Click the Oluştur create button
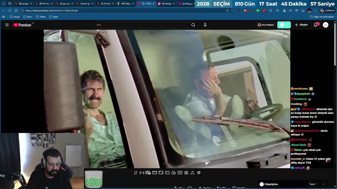337x189 pixels. click(301, 25)
